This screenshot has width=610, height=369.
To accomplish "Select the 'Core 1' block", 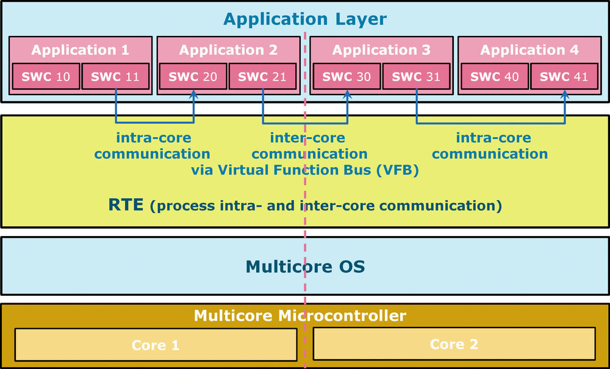I will tap(156, 345).
